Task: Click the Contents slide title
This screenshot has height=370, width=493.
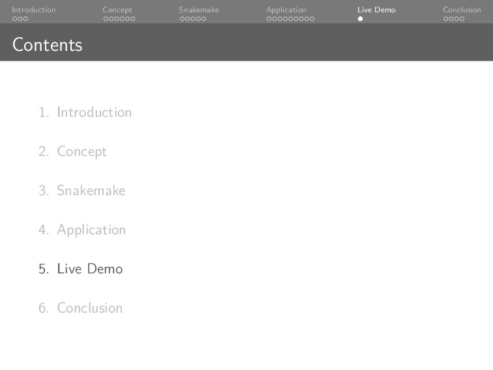Action: (x=47, y=44)
